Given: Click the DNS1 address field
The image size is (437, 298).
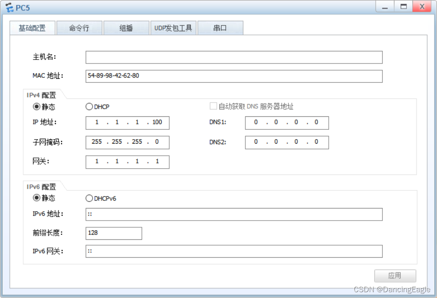Looking at the screenshot, I should click(287, 123).
